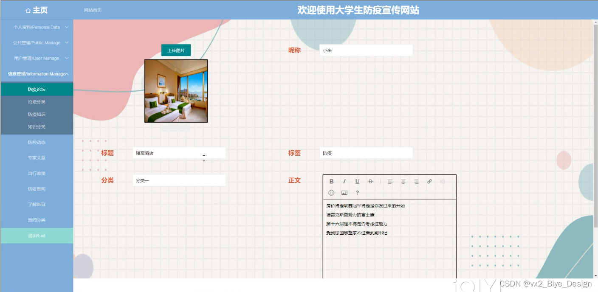598x292 pixels.
Task: Click 退出/Exit to log out
Action: coord(37,236)
